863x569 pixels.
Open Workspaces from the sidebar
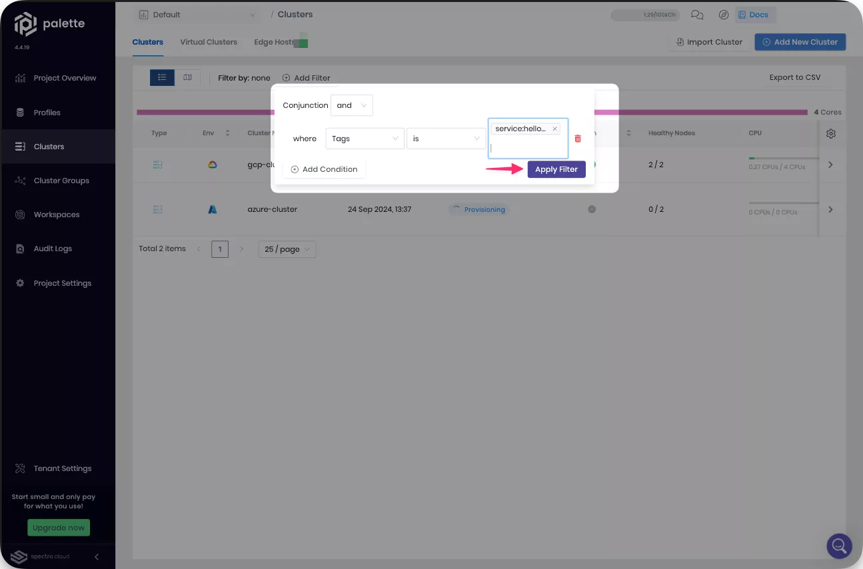(x=55, y=214)
